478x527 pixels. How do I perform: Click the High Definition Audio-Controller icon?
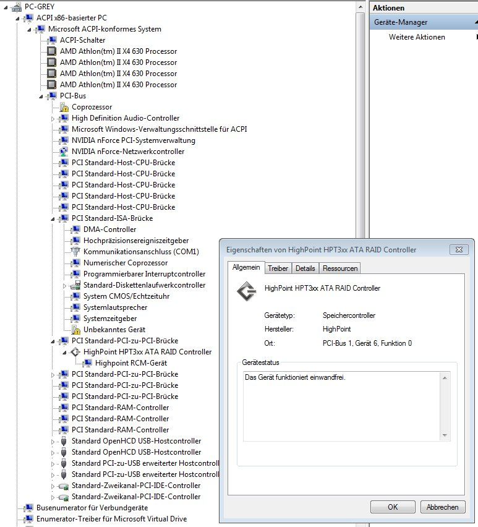[x=64, y=118]
